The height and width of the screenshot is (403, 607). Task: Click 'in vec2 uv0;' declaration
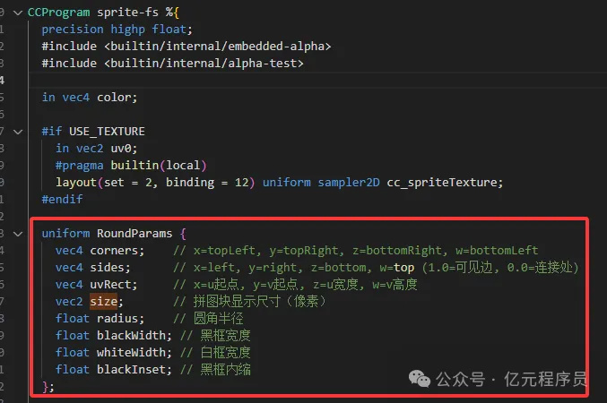pos(97,149)
